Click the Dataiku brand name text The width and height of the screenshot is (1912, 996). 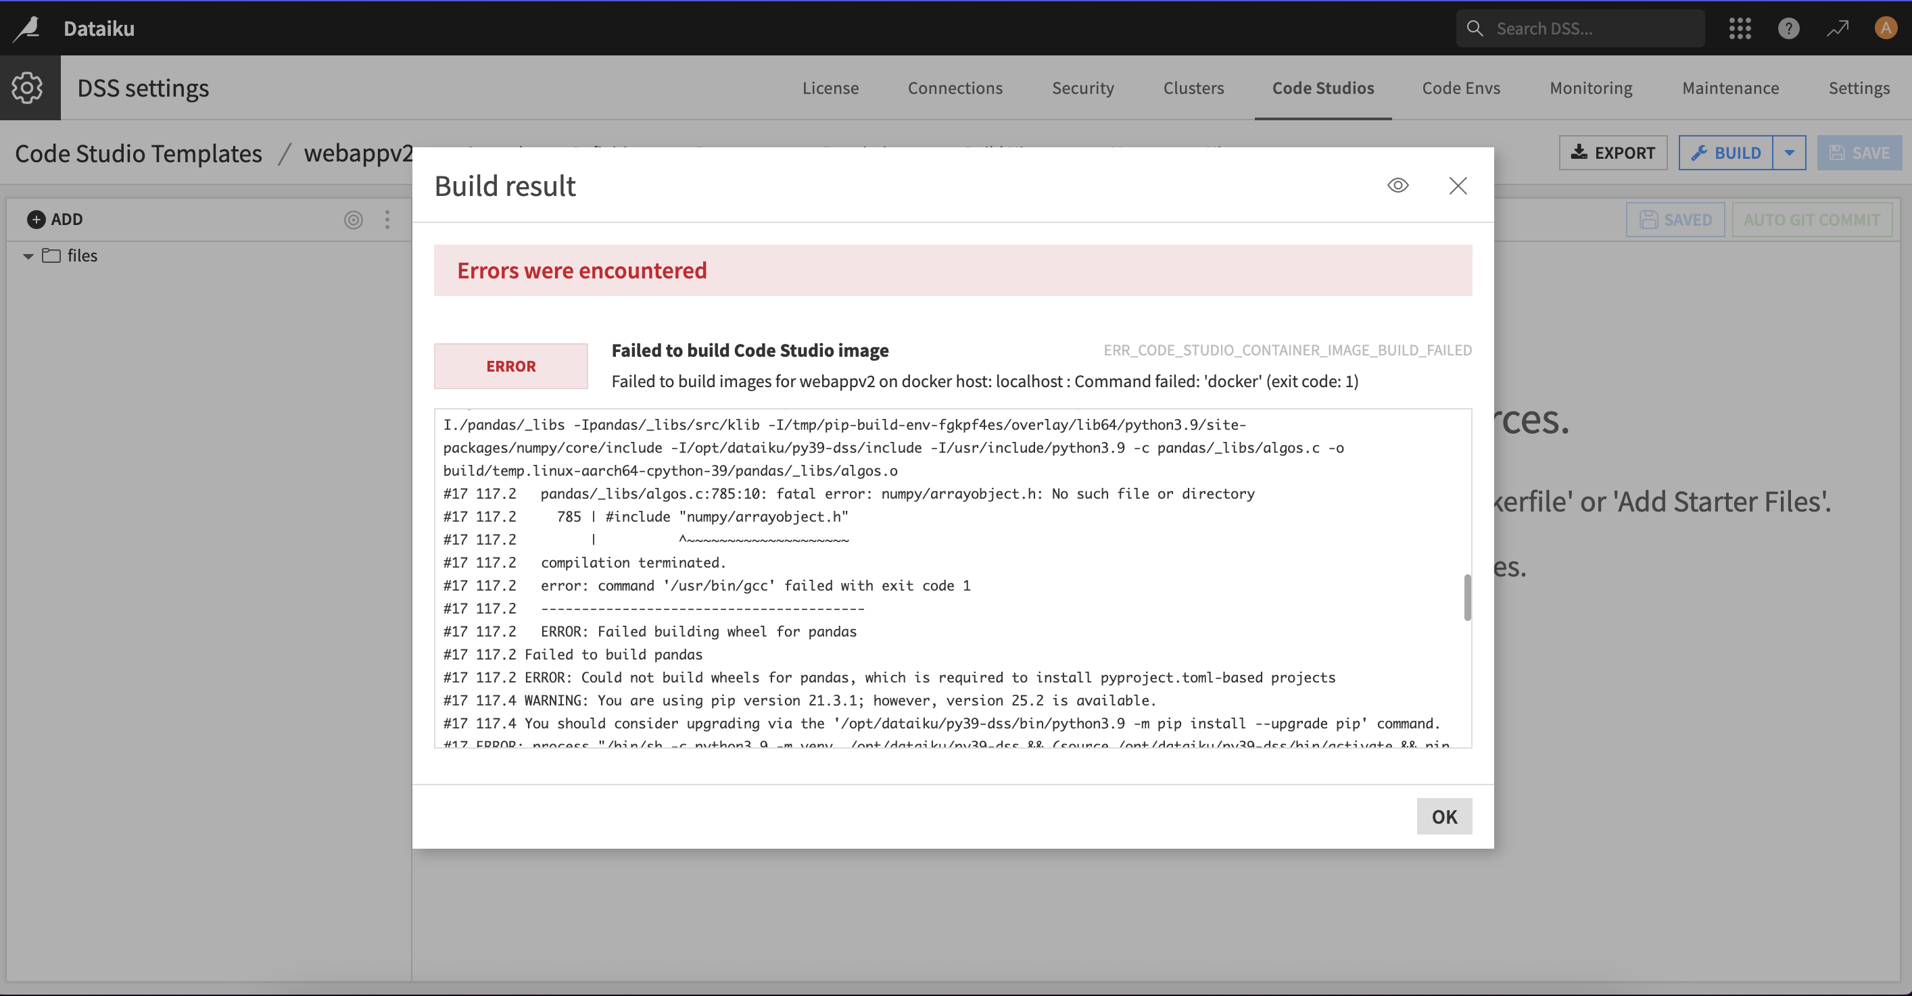99,29
